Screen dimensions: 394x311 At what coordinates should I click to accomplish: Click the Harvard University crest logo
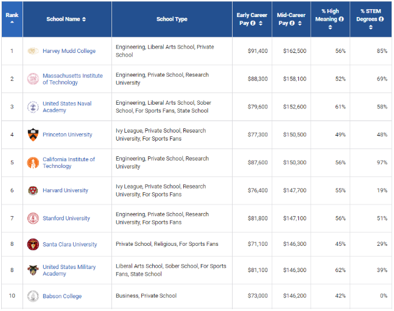(x=33, y=190)
